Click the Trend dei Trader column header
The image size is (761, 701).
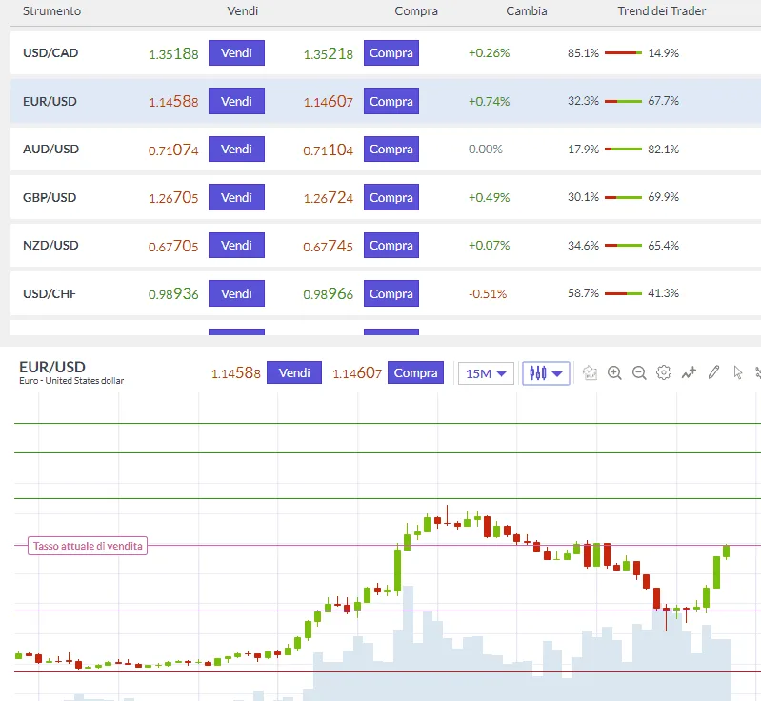662,11
